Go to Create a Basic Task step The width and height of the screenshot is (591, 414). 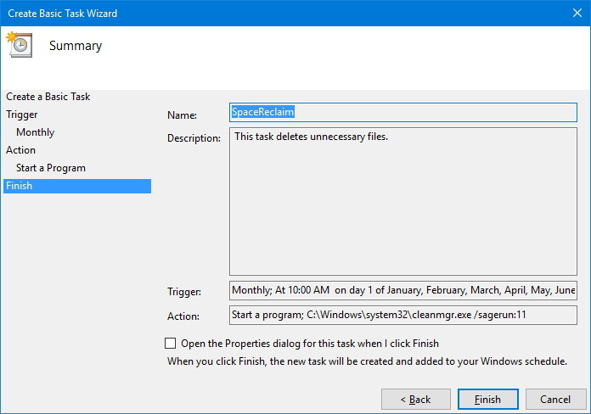(x=48, y=97)
